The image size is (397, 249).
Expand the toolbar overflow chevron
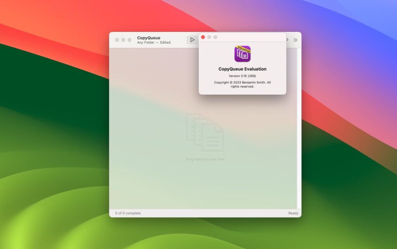(296, 39)
